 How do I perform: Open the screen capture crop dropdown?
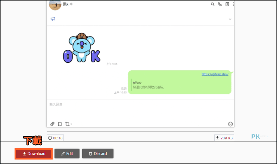click(68, 124)
